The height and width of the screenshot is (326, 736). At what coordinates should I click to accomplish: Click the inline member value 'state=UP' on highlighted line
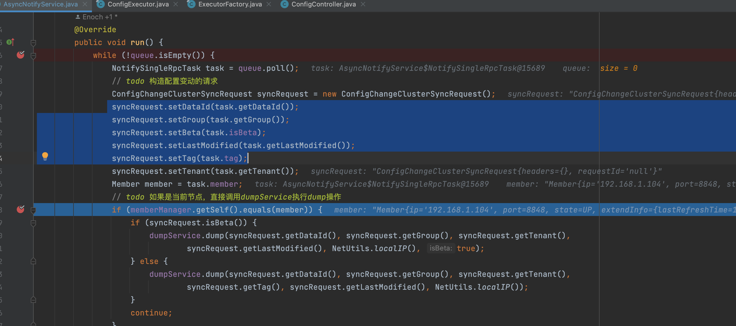573,210
